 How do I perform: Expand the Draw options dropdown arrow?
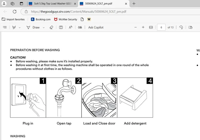[x=44, y=27]
